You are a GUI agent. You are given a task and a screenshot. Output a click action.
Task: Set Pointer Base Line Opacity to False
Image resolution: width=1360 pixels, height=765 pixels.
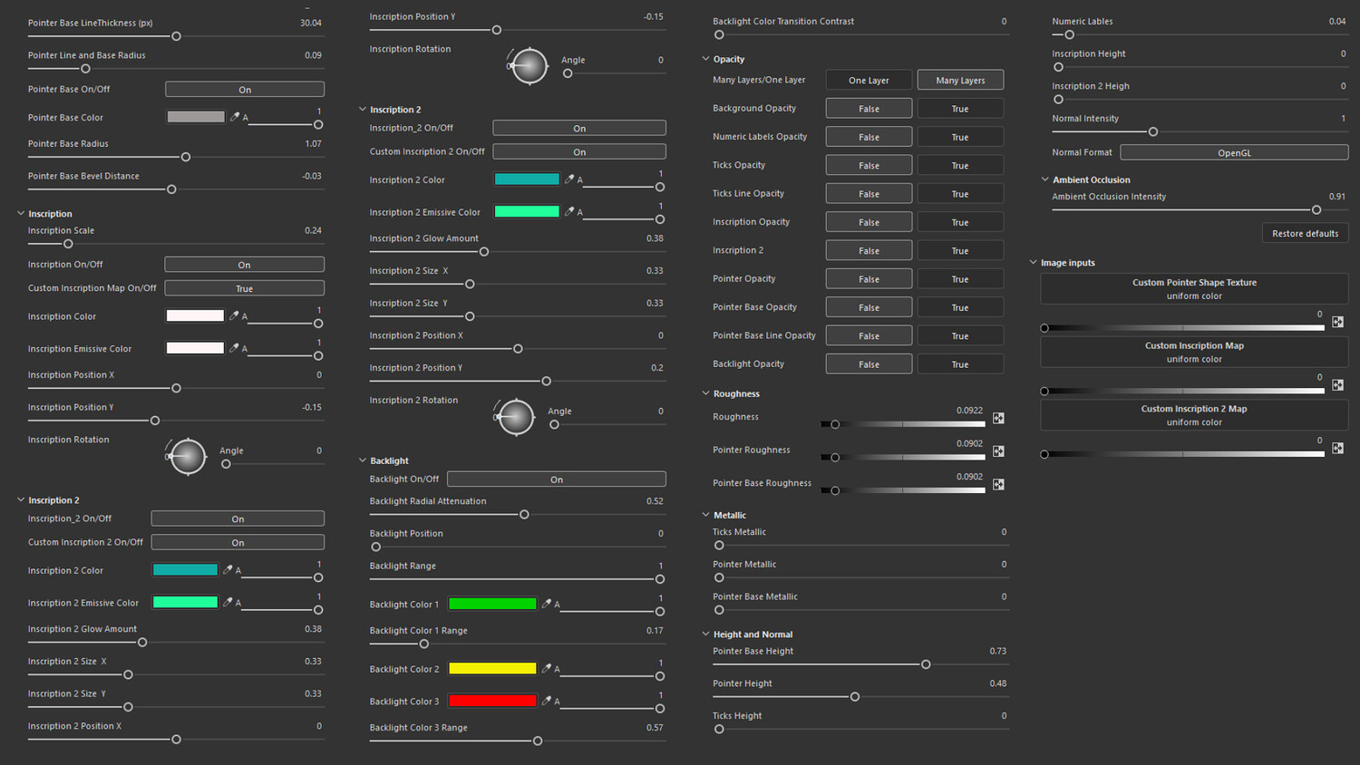pyautogui.click(x=869, y=336)
